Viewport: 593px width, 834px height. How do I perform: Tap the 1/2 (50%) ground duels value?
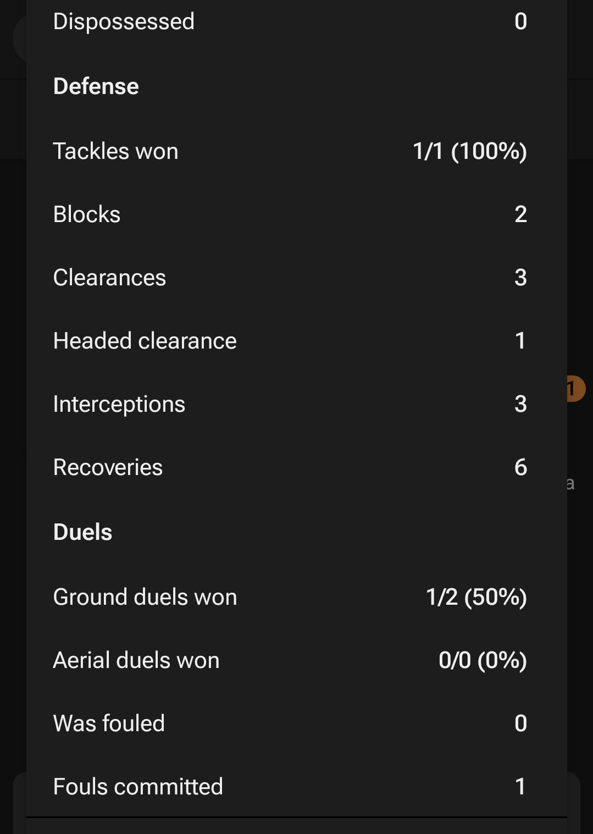pyautogui.click(x=476, y=597)
